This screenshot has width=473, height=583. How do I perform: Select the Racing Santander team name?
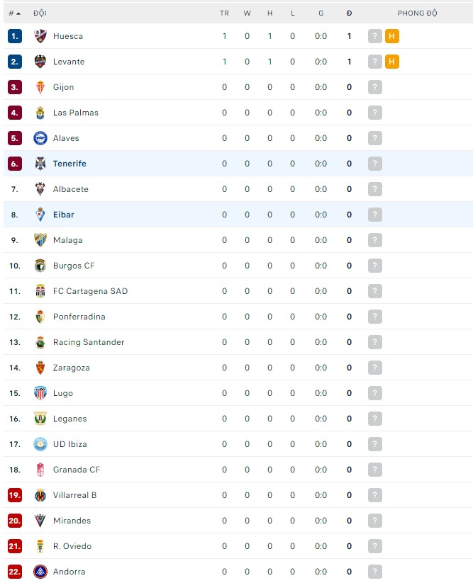89,342
